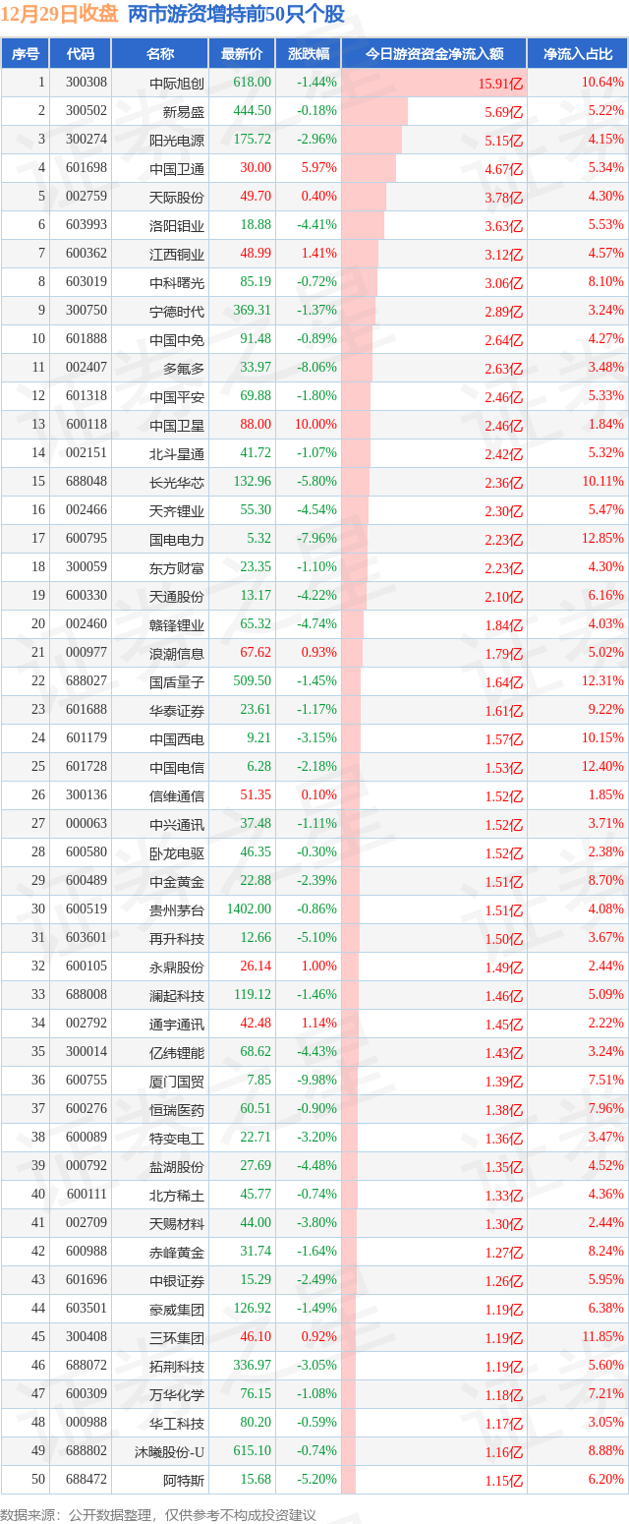Click stock code 688048

[x=86, y=482]
